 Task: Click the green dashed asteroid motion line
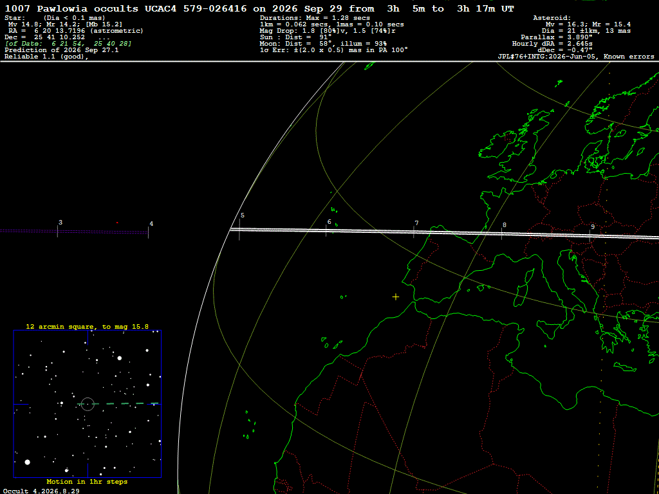(118, 404)
